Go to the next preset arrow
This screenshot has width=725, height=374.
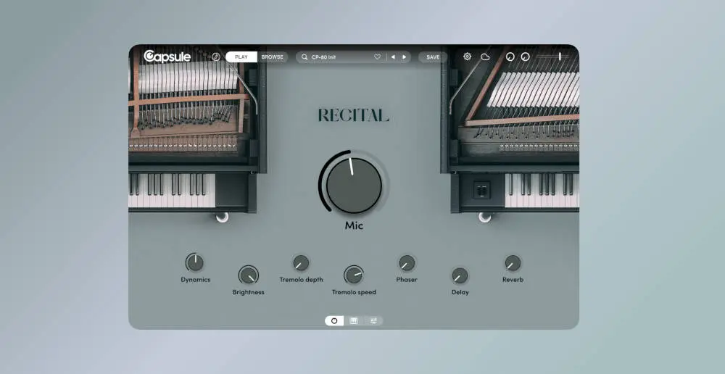[404, 57]
